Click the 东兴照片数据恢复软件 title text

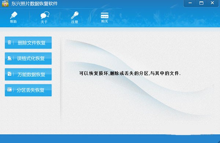point(34,4)
